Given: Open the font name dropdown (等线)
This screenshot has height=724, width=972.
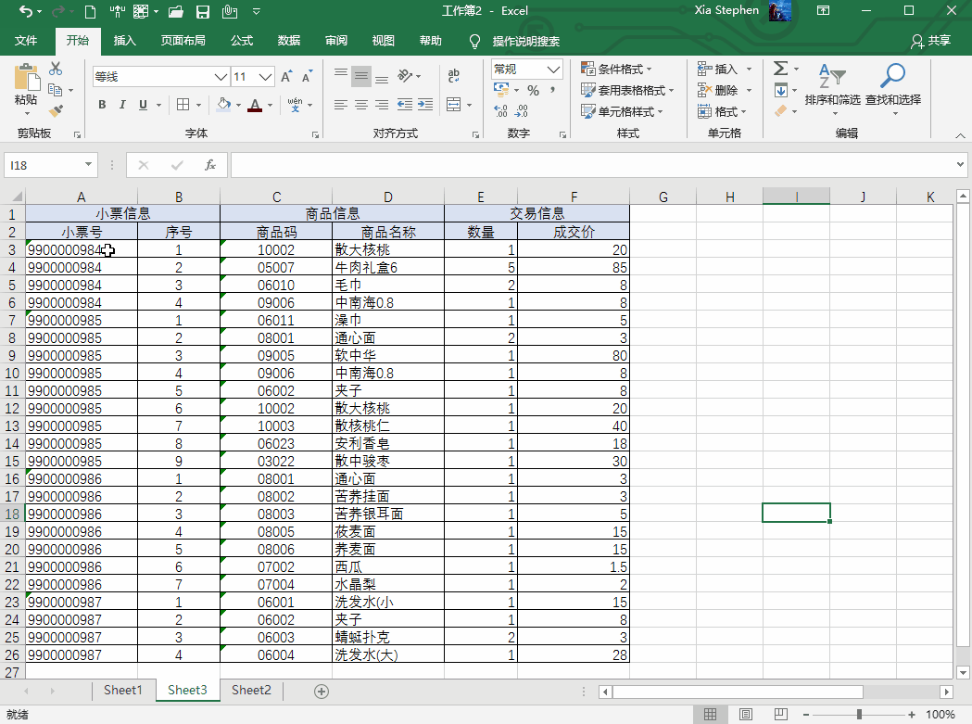Looking at the screenshot, I should 221,76.
